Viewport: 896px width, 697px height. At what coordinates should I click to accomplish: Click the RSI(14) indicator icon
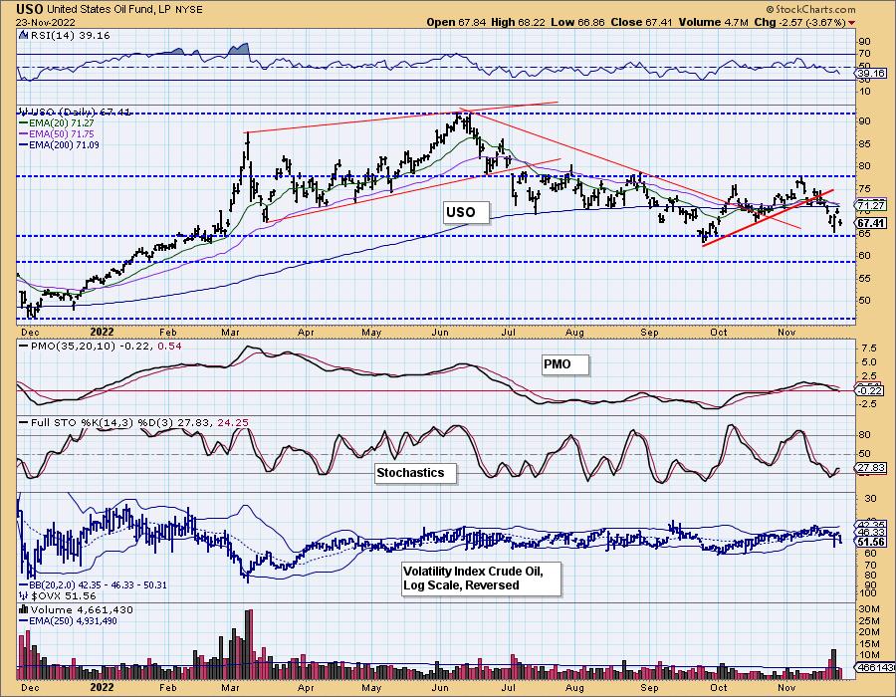coord(23,36)
